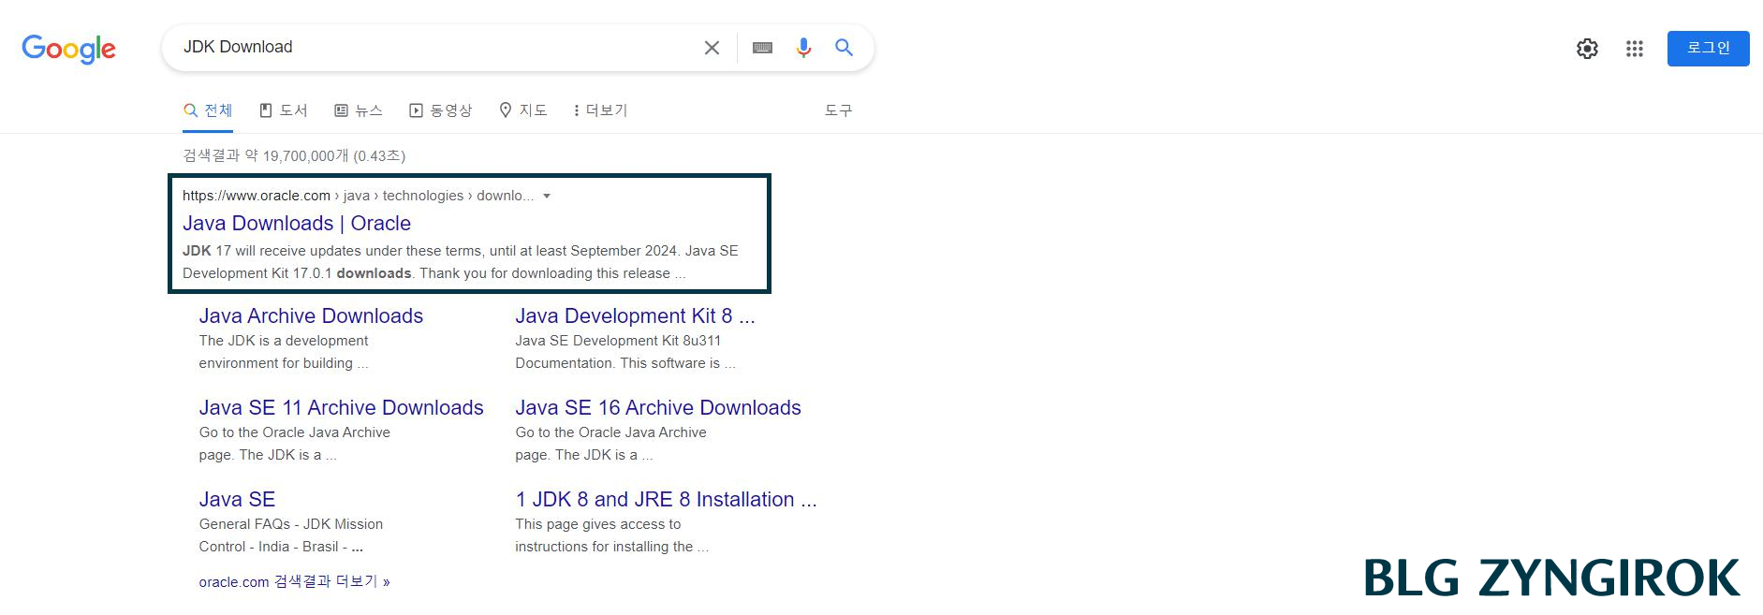
Task: Open Java Development Kit 8 link
Action: click(635, 315)
